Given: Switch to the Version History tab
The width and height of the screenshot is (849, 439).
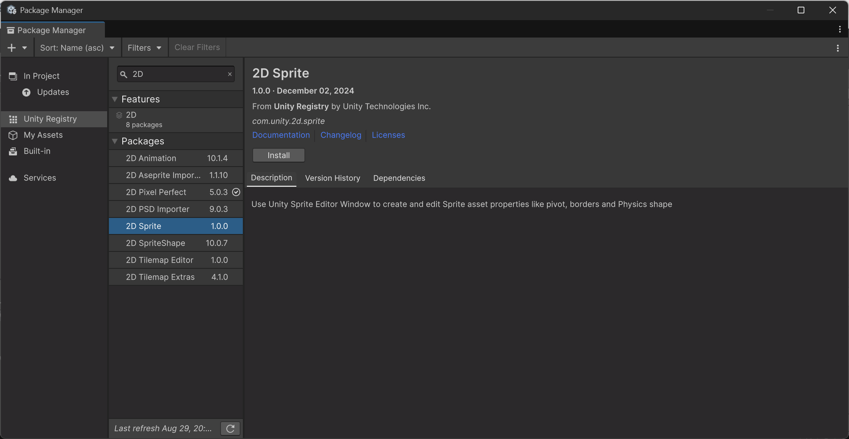Looking at the screenshot, I should point(333,178).
